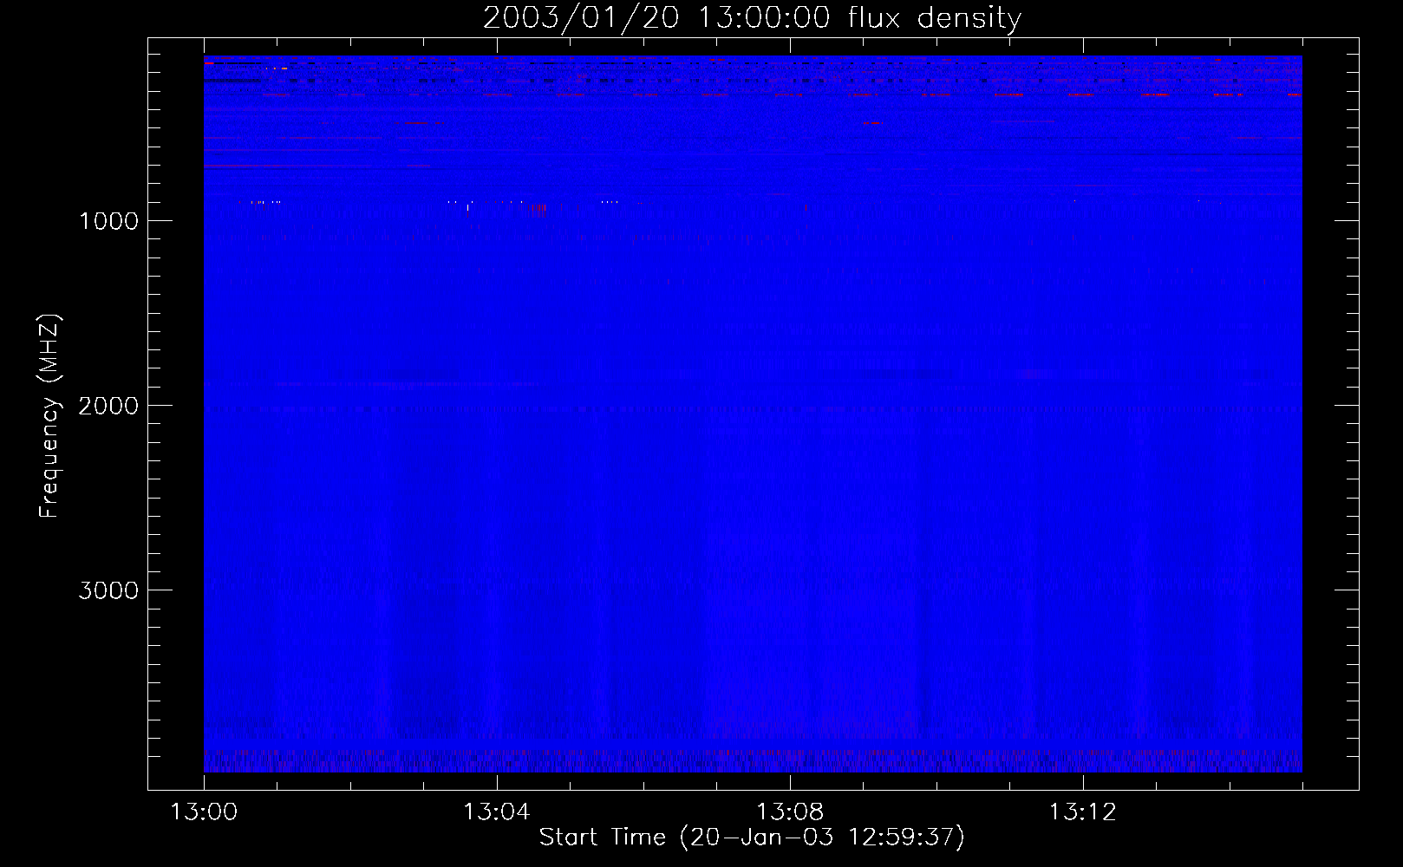The height and width of the screenshot is (867, 1403).
Task: Click the 13:08 time tick label
Action: point(790,812)
